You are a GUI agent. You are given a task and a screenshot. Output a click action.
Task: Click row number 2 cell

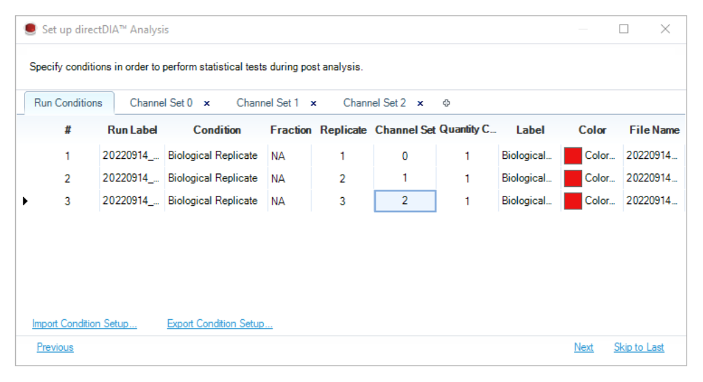pos(67,178)
